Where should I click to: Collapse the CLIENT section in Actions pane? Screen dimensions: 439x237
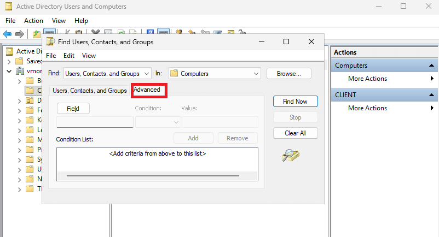point(431,95)
